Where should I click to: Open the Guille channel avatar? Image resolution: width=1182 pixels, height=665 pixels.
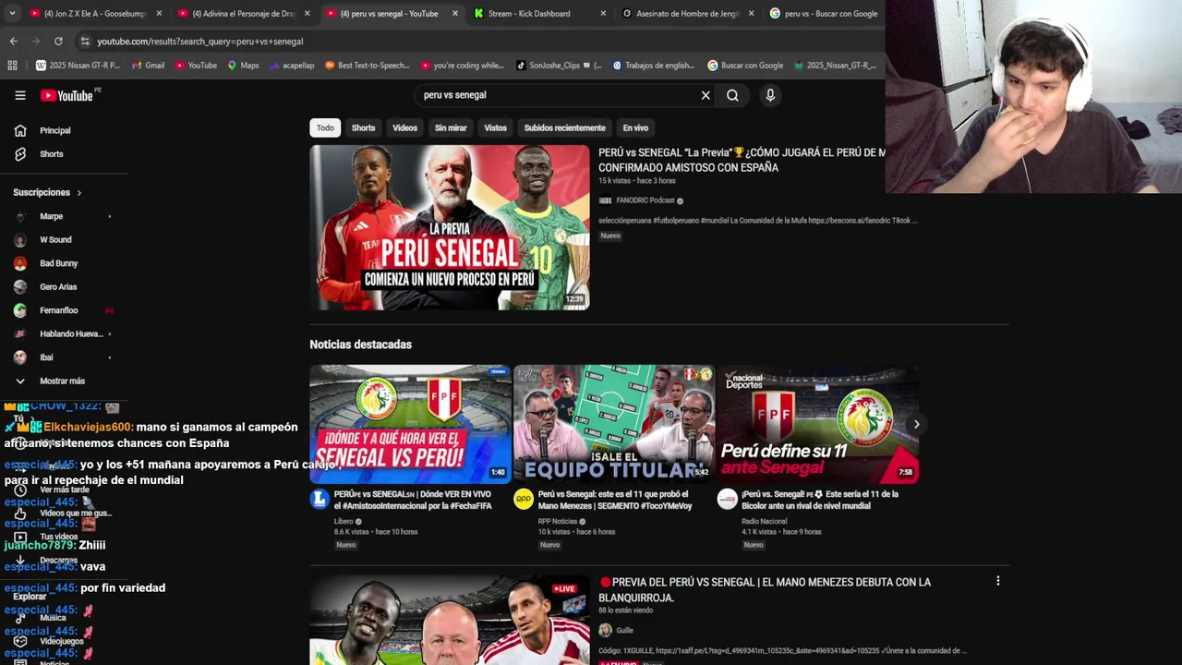tap(605, 630)
